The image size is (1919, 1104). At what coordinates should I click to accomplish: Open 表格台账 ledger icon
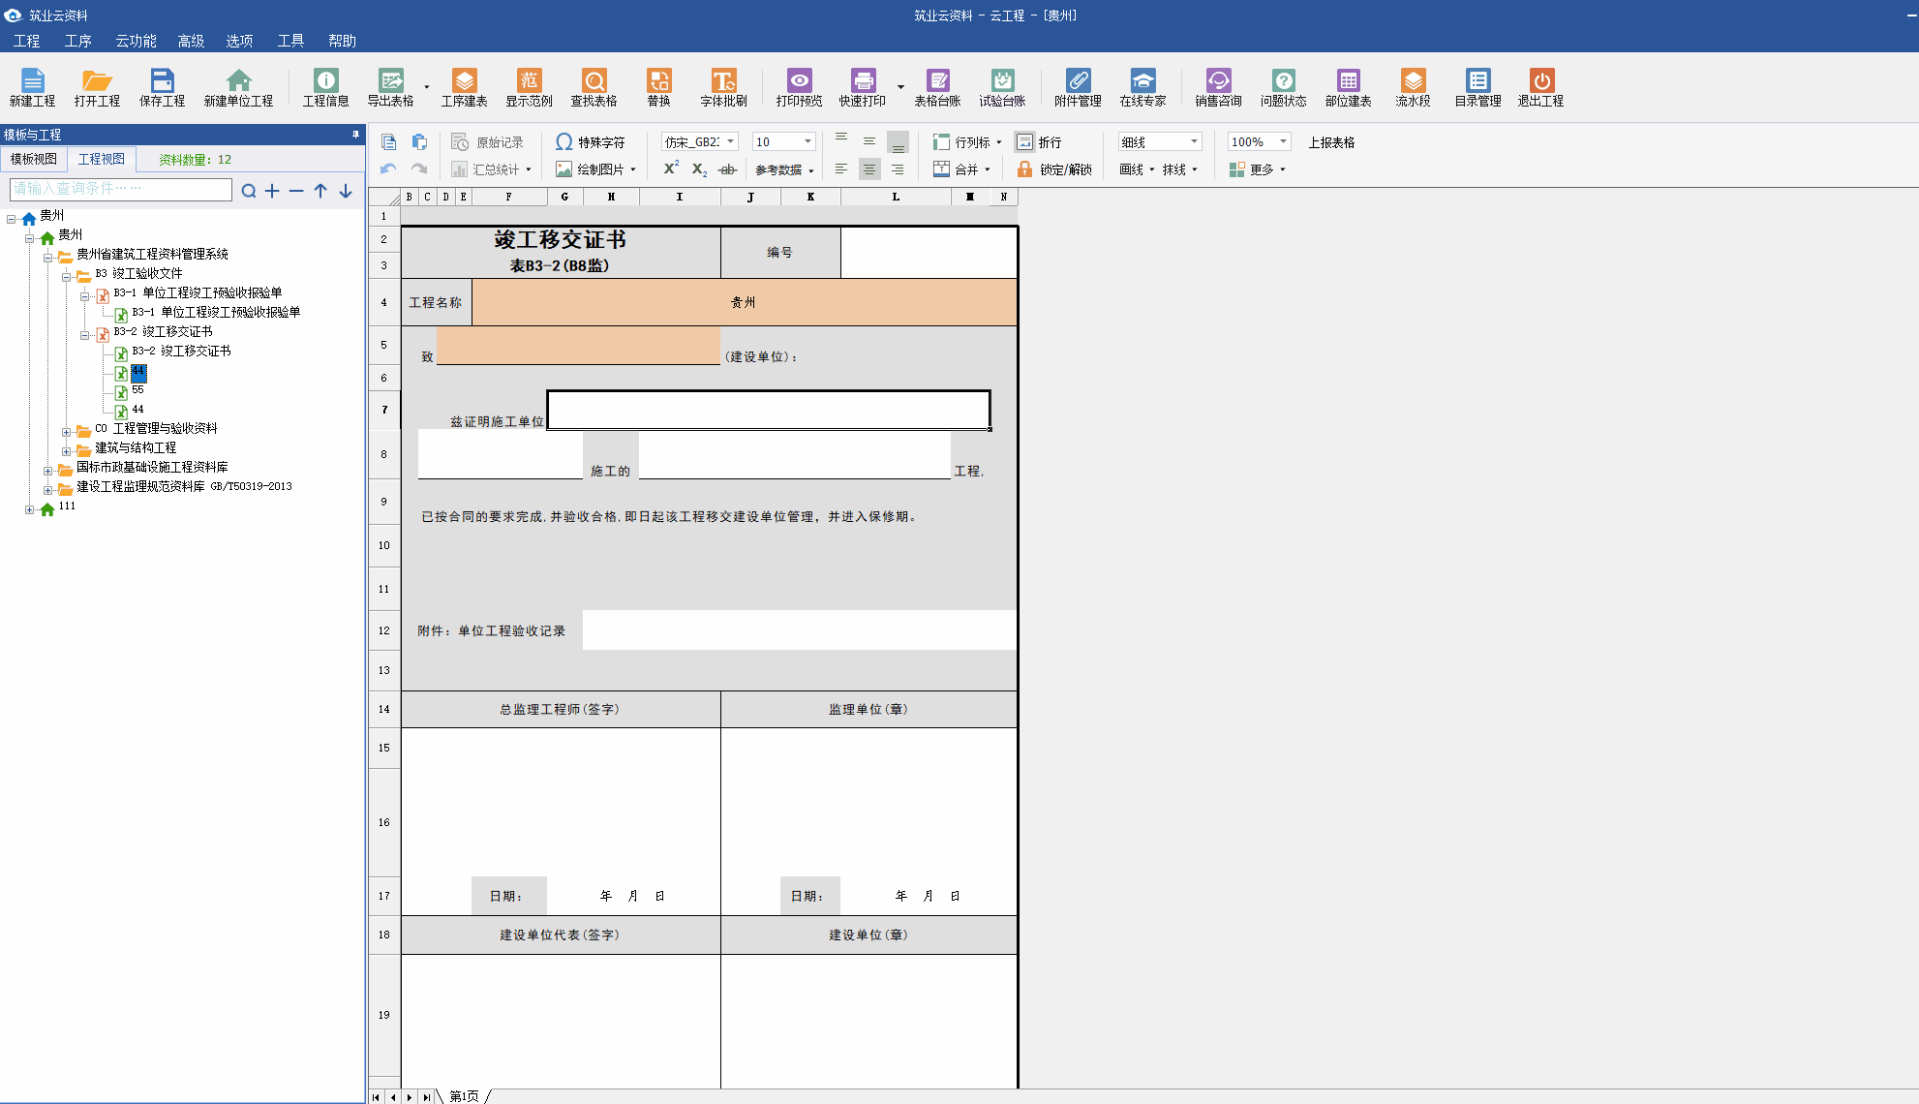click(937, 87)
